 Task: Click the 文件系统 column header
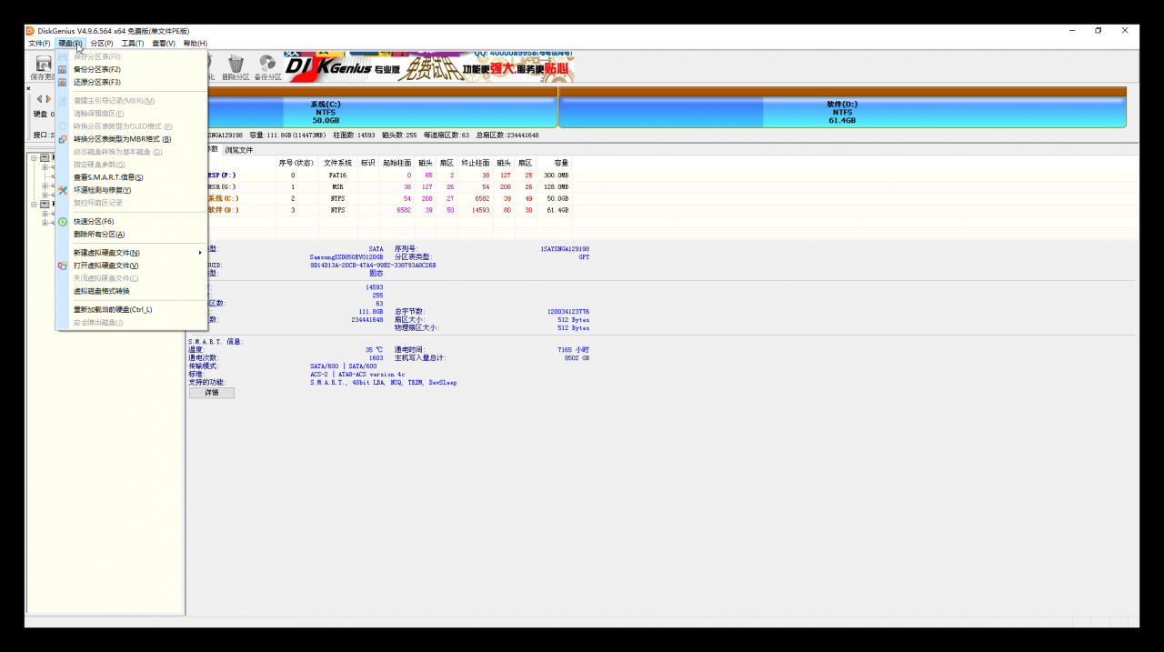coord(337,163)
